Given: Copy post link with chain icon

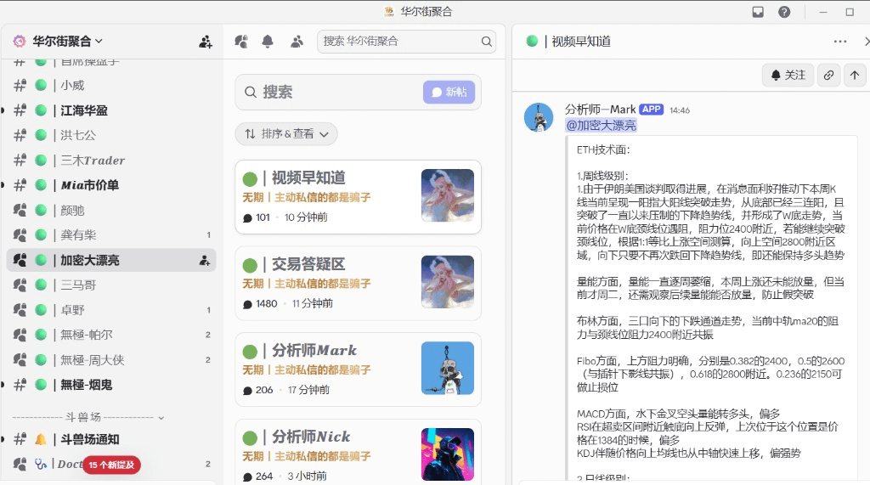Looking at the screenshot, I should [x=828, y=75].
